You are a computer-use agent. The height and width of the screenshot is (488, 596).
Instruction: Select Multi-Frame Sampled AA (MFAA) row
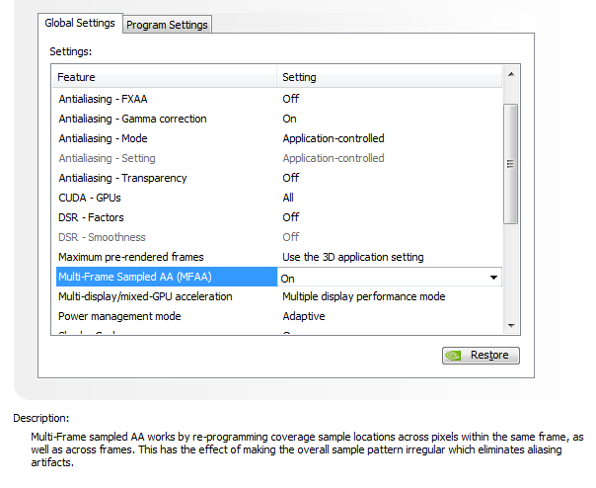(x=277, y=277)
